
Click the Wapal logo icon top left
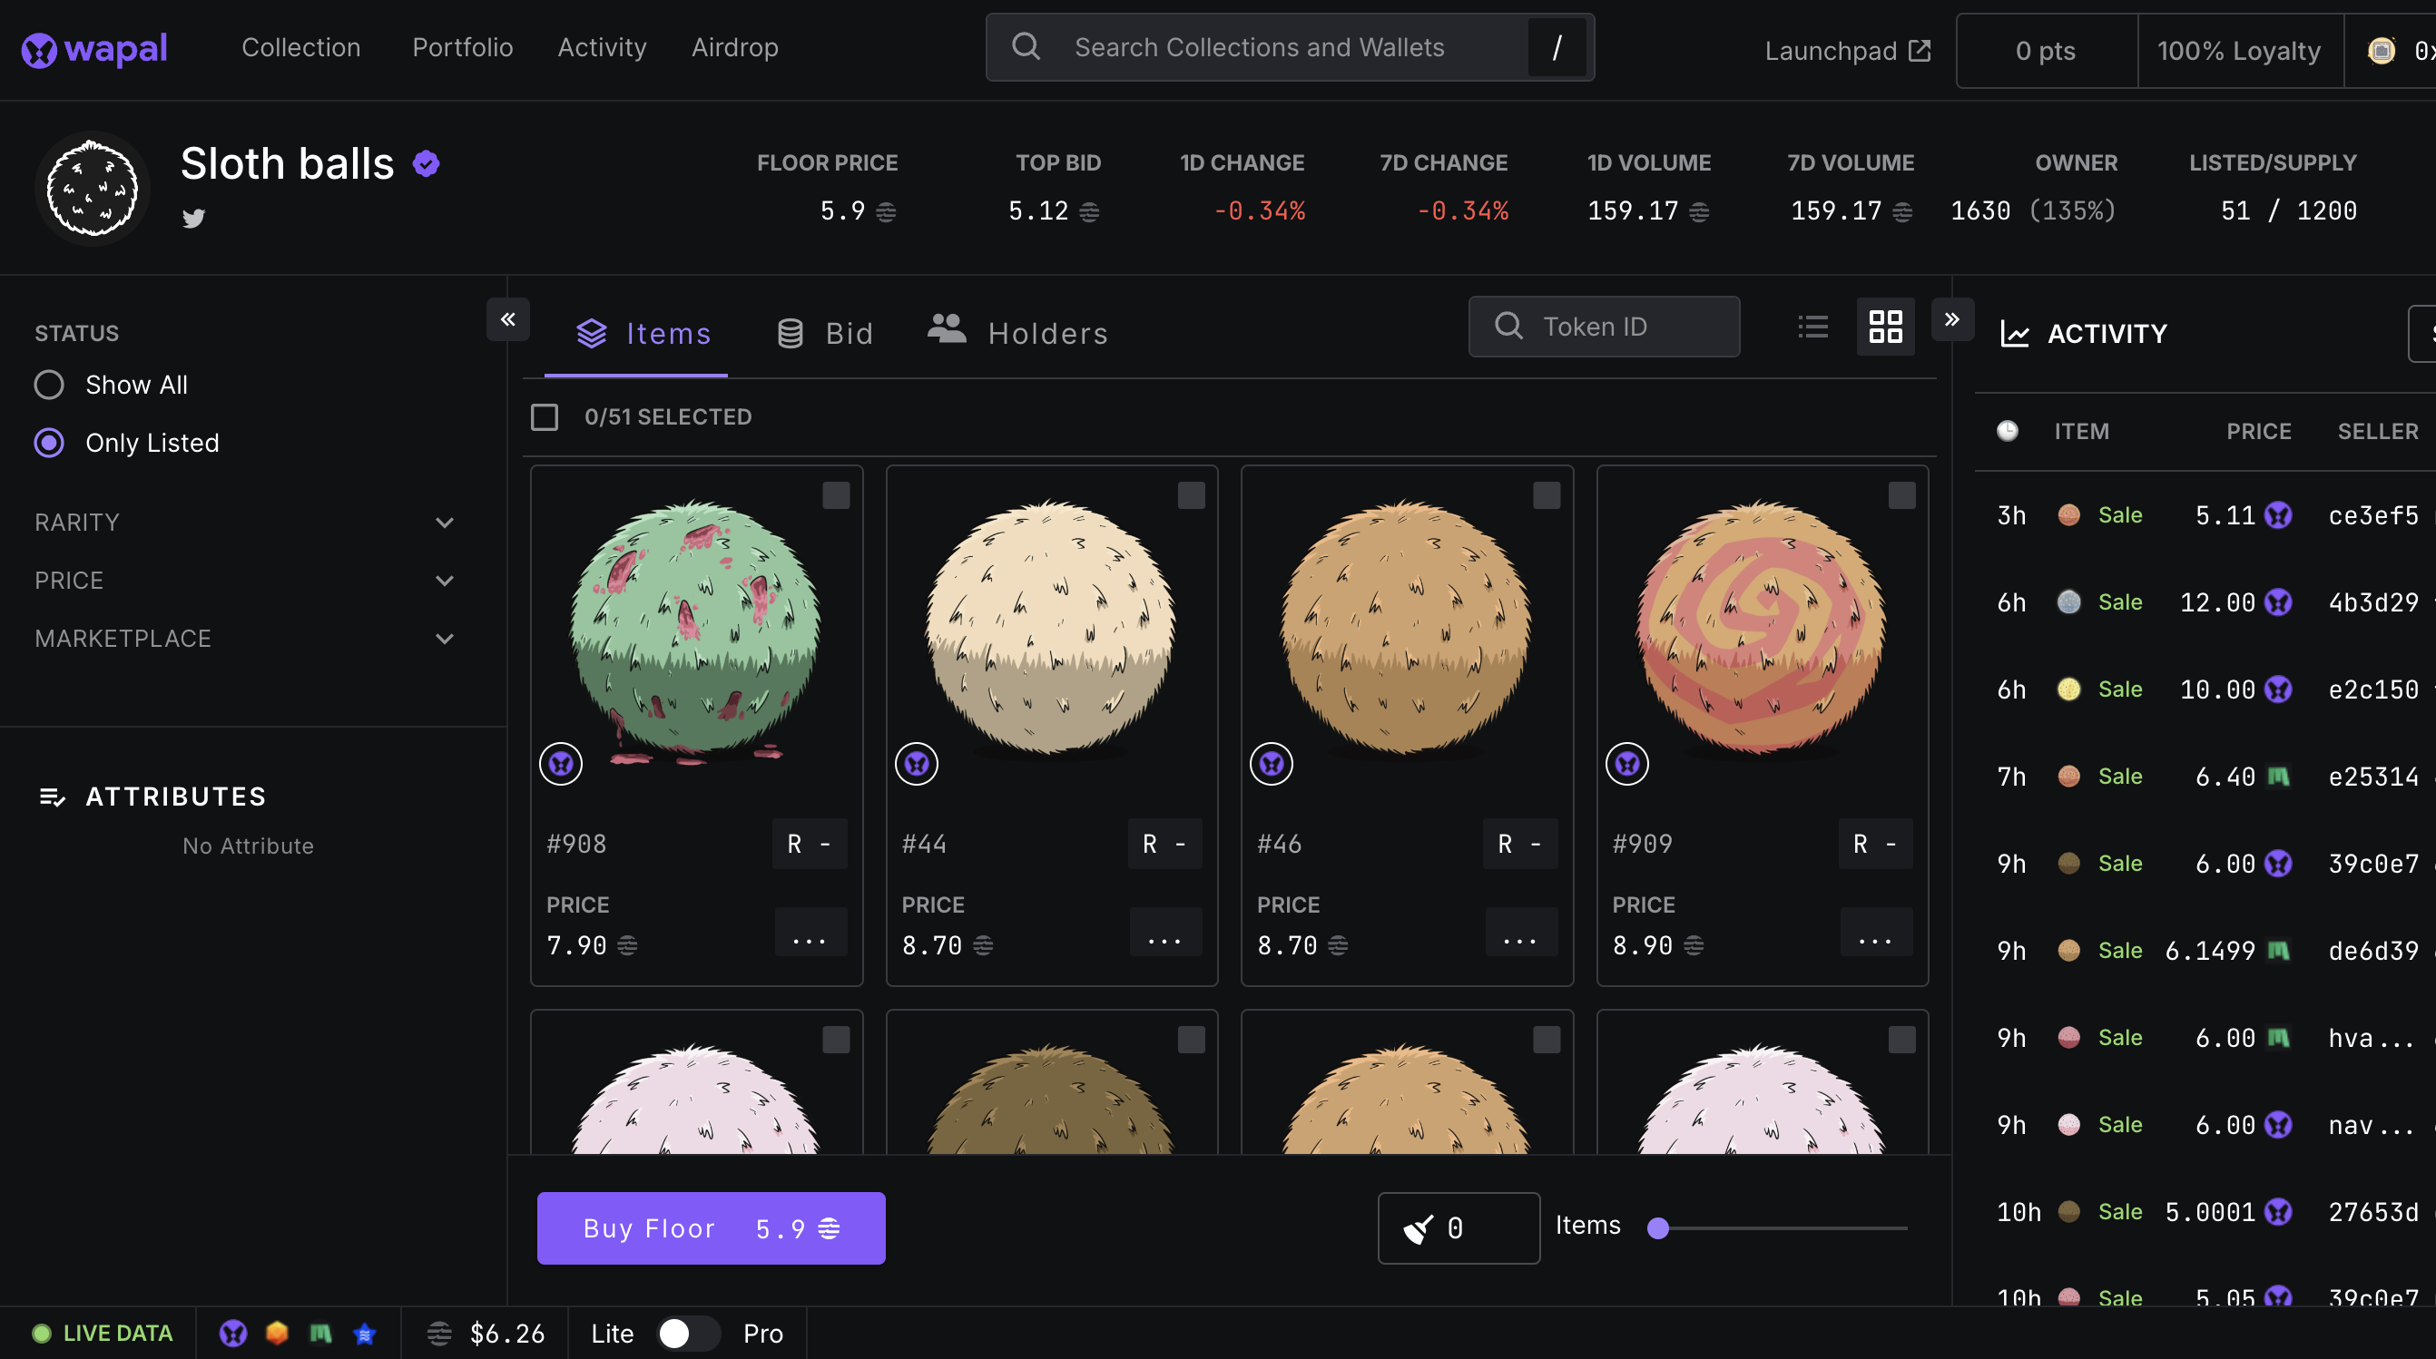point(38,47)
